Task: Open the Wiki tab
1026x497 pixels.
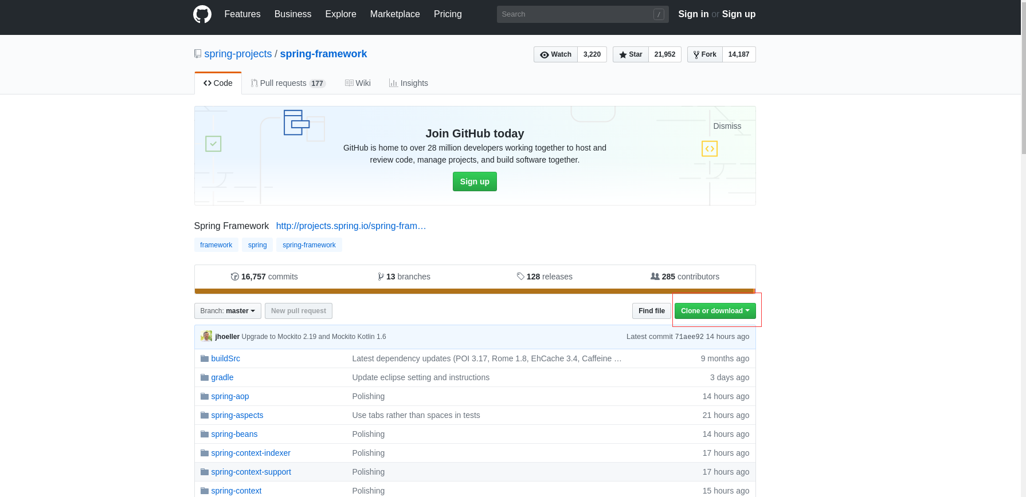Action: (x=358, y=83)
